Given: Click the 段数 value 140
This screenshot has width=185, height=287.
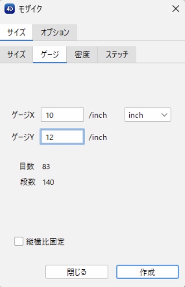Looking at the screenshot, I should [48, 182].
